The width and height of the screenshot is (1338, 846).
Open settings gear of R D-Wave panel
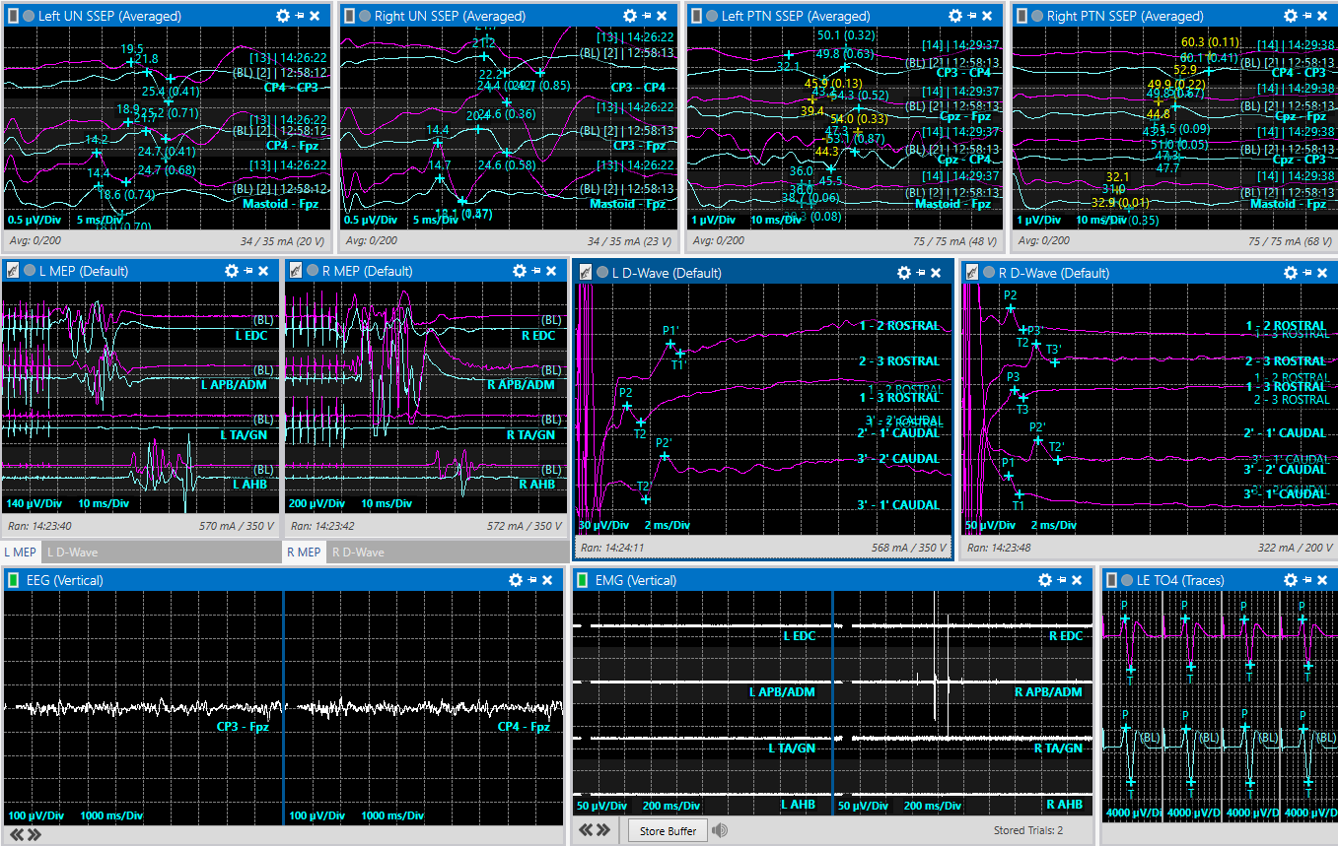1291,272
